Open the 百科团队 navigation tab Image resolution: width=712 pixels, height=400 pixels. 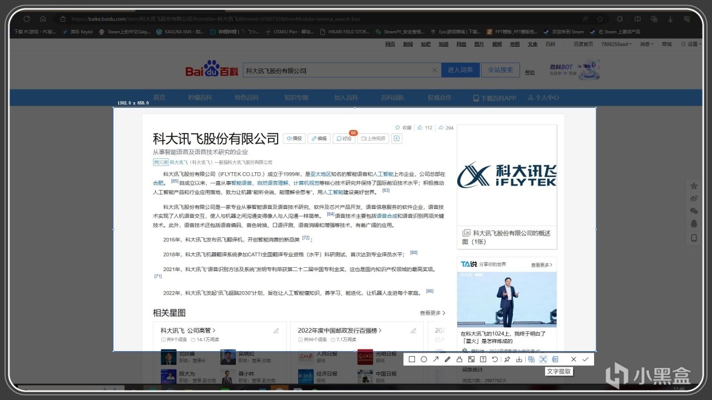(393, 98)
